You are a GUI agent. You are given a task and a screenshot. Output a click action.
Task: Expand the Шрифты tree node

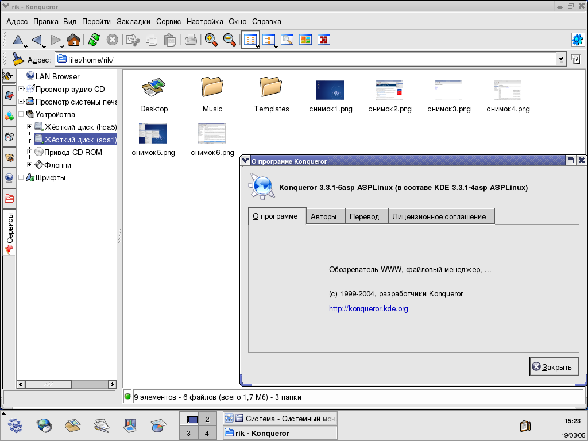pyautogui.click(x=21, y=177)
